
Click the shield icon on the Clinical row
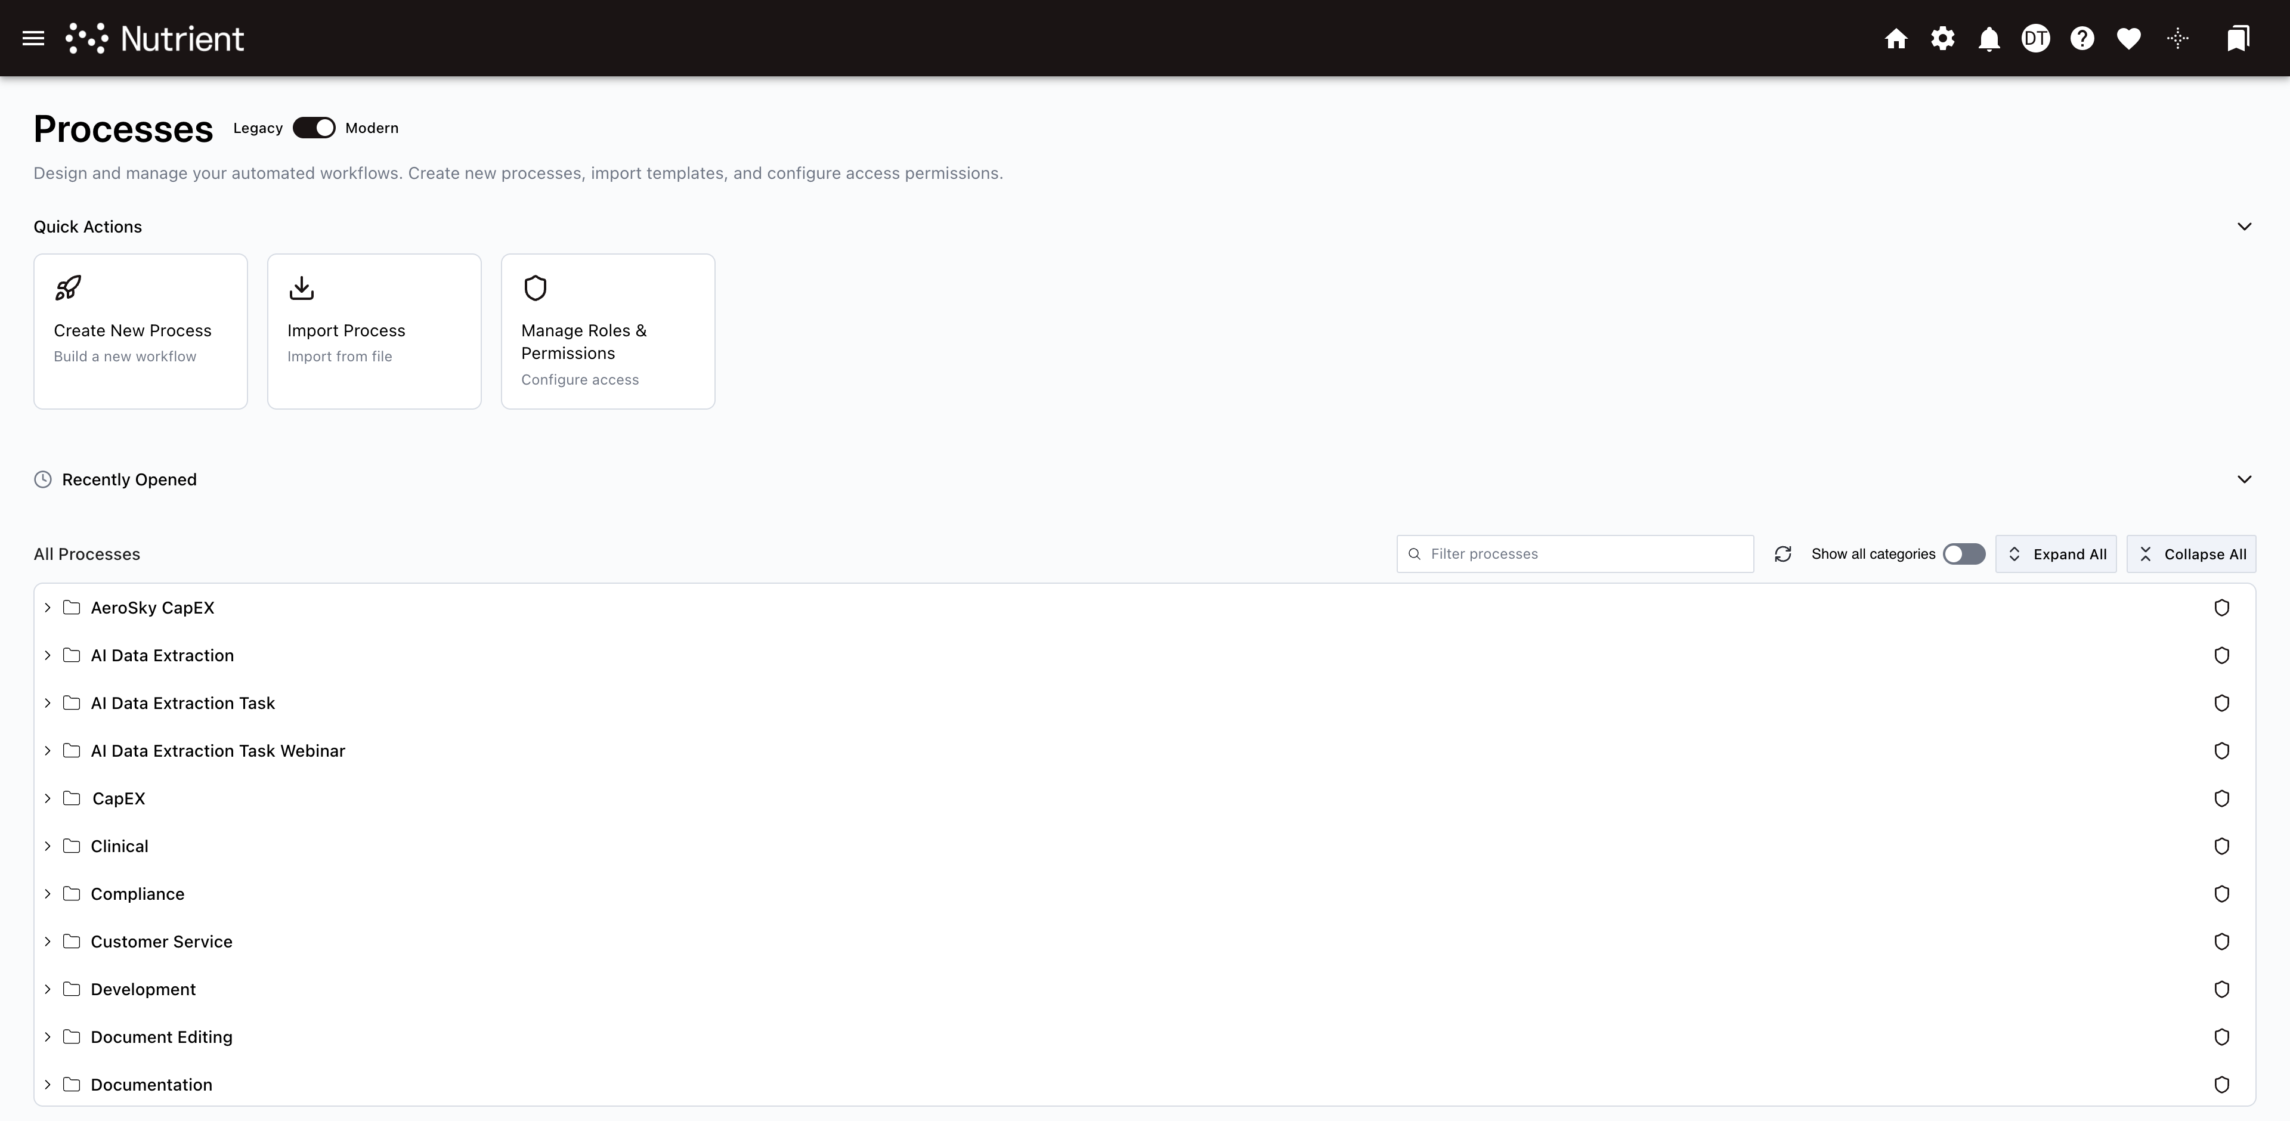(x=2221, y=846)
